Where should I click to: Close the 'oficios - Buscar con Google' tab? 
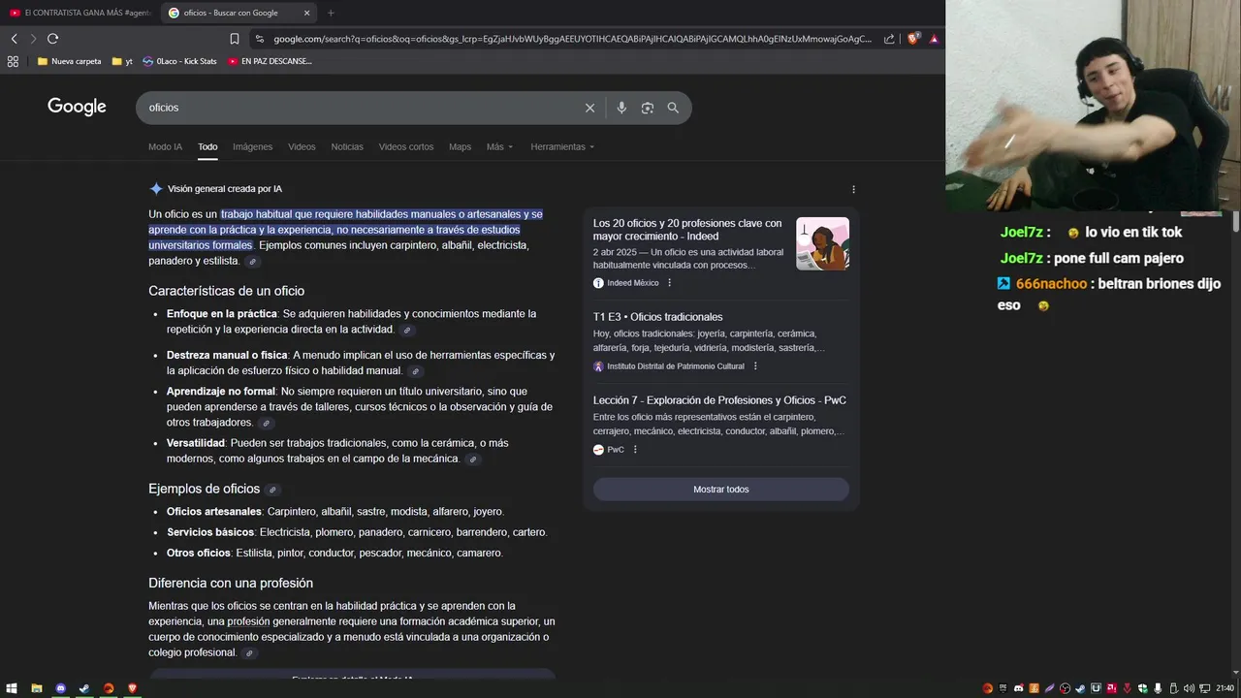(307, 13)
